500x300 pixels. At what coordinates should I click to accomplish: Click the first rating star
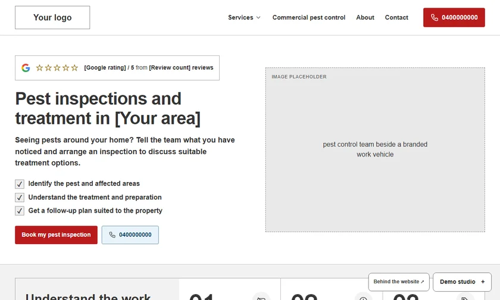39,68
